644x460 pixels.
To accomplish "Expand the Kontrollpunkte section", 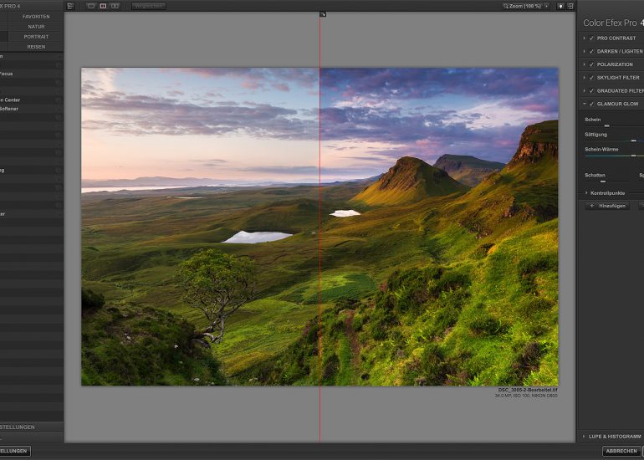I will click(x=586, y=193).
